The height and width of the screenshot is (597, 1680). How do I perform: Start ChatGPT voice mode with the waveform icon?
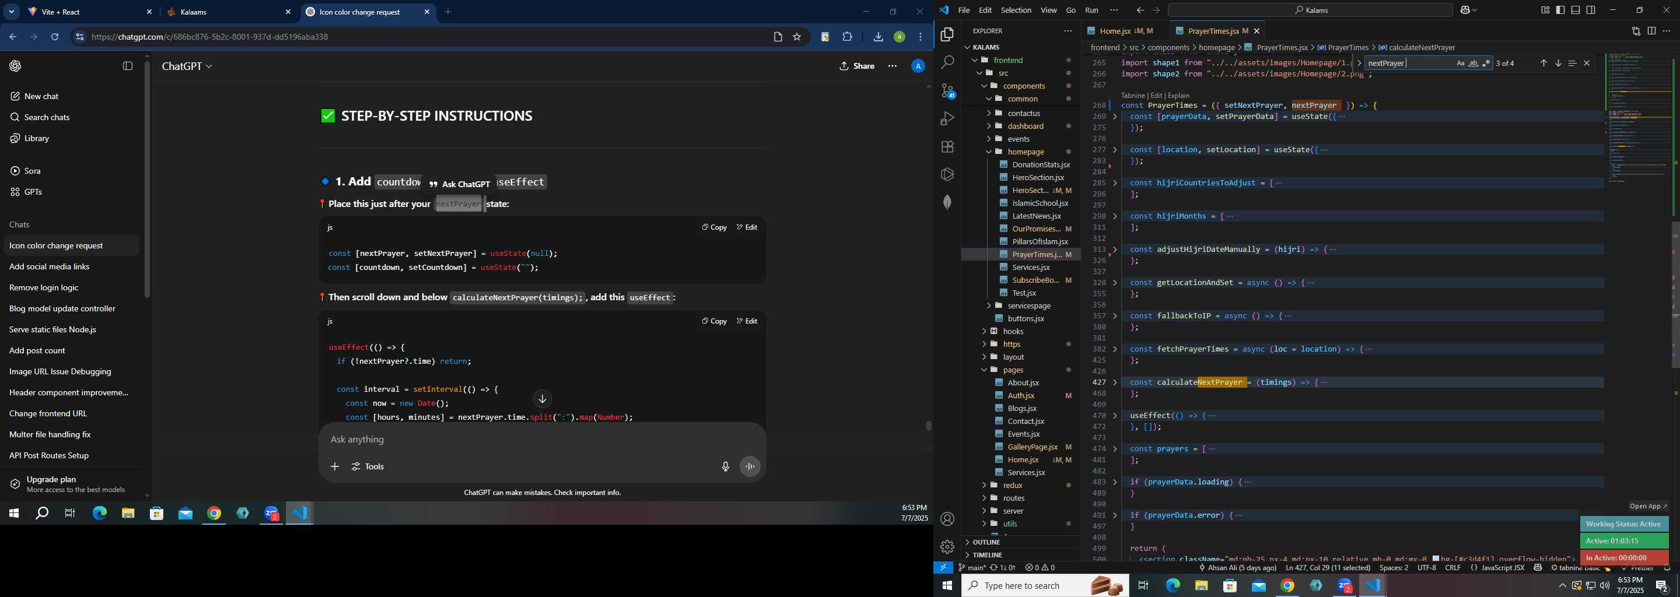pos(751,466)
